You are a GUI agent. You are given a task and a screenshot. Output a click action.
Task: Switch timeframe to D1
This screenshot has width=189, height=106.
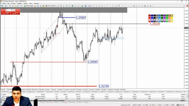(x=110, y=6)
